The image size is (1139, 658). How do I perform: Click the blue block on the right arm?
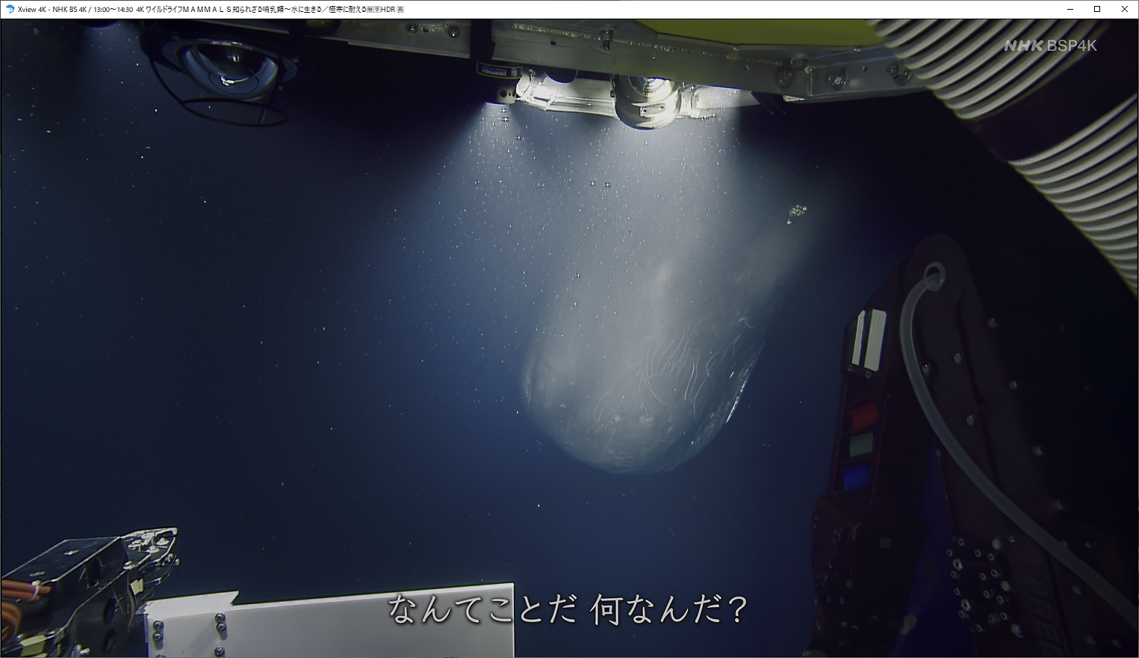tap(856, 477)
